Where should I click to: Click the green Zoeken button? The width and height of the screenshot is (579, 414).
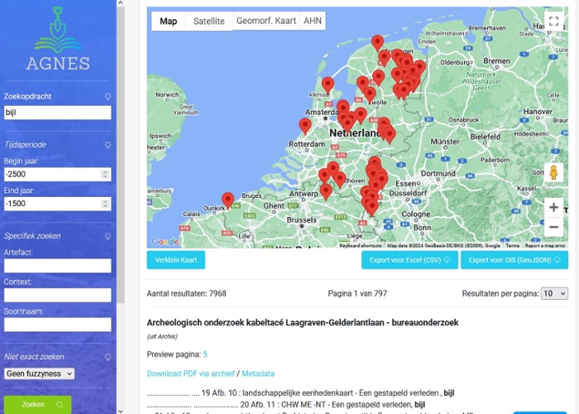(x=38, y=404)
